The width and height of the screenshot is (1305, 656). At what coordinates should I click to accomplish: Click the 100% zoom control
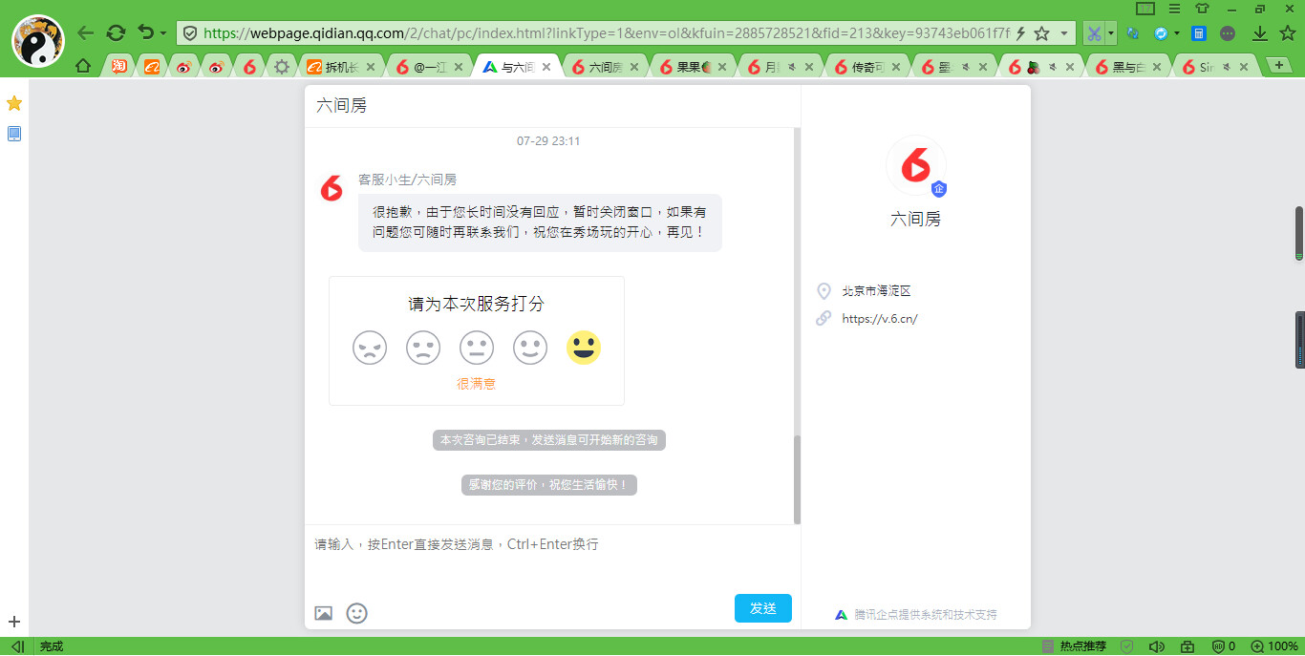click(1274, 646)
